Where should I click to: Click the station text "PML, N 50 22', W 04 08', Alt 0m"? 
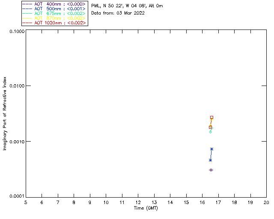pos(127,6)
